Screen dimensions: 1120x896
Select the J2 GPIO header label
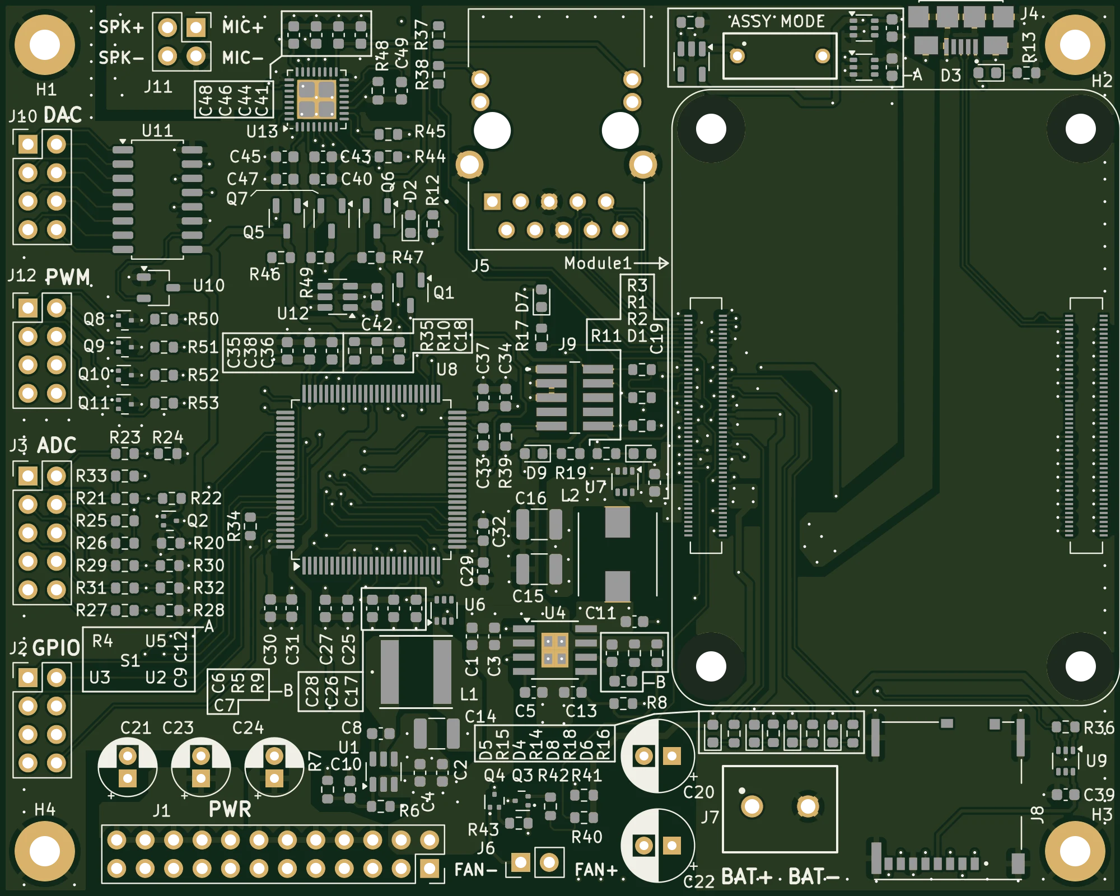click(45, 648)
